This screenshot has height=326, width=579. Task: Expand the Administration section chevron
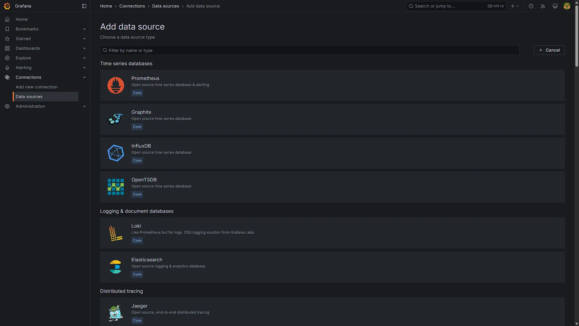pyautogui.click(x=84, y=106)
